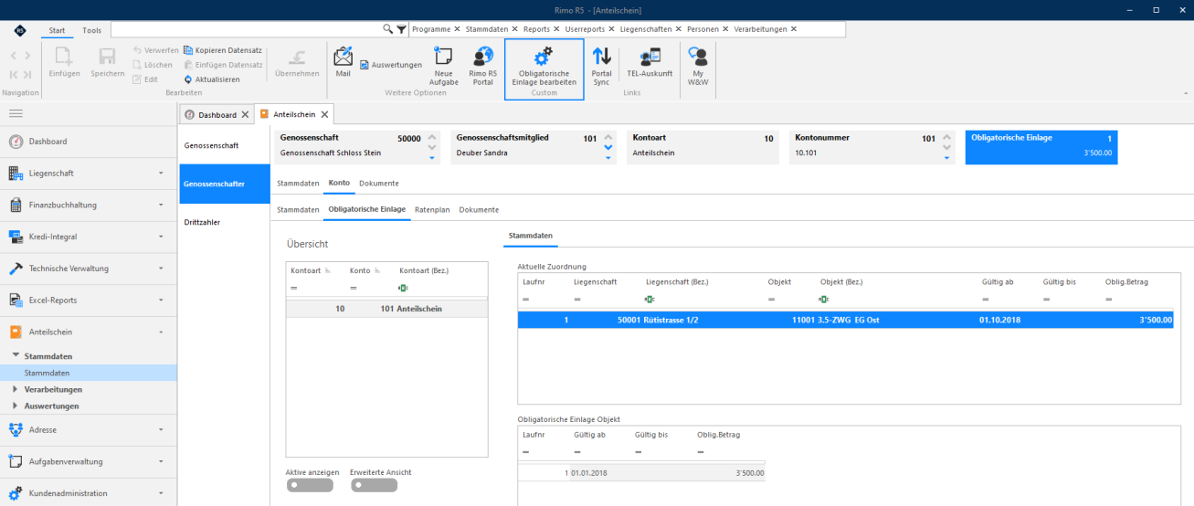Select Drittzahler in the side panel

(202, 222)
